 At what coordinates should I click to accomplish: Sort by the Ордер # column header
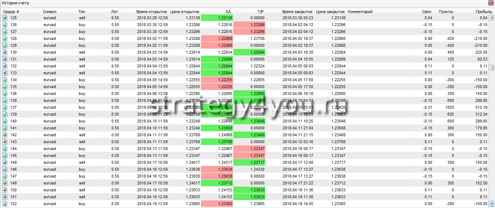tap(11, 12)
